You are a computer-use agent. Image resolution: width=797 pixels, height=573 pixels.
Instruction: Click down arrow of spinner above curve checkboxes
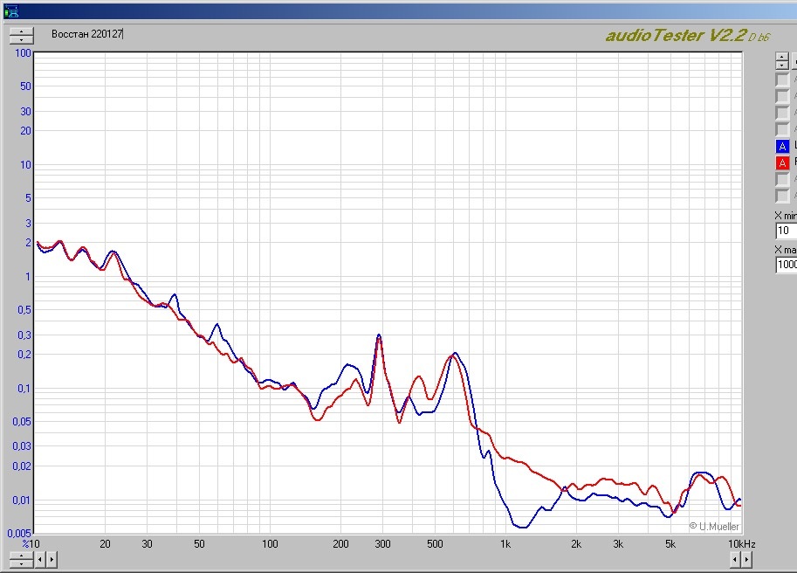(782, 65)
